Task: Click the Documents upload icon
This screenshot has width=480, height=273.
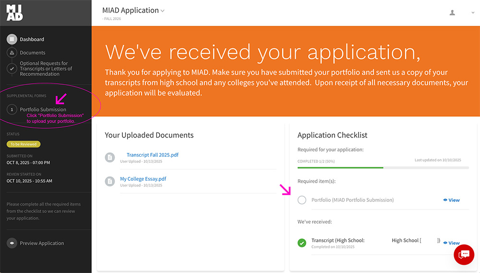Action: 12,53
